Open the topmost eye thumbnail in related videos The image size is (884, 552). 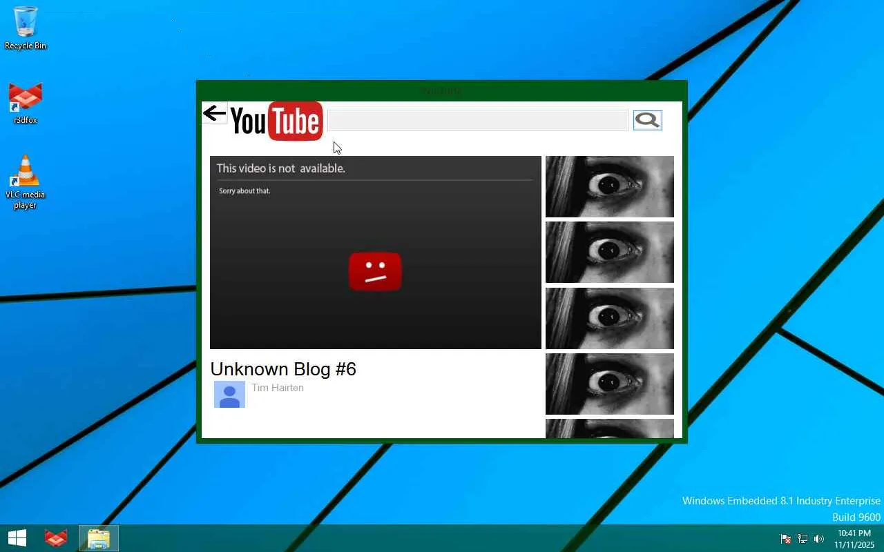click(610, 186)
